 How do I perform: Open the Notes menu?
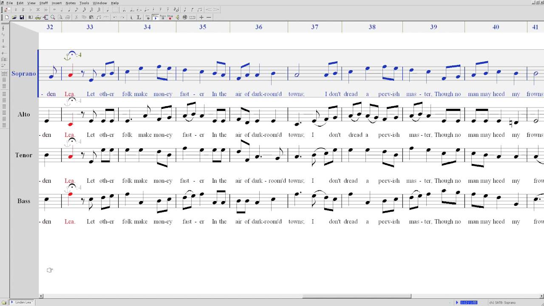click(71, 3)
